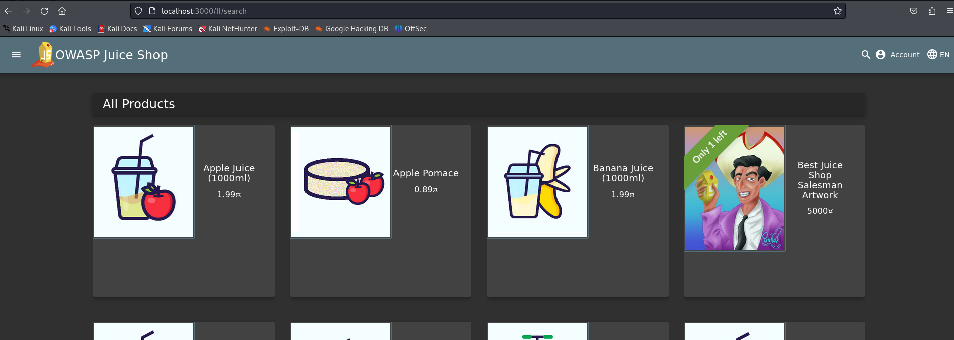The height and width of the screenshot is (340, 954).
Task: Show site security shield info
Action: click(138, 11)
